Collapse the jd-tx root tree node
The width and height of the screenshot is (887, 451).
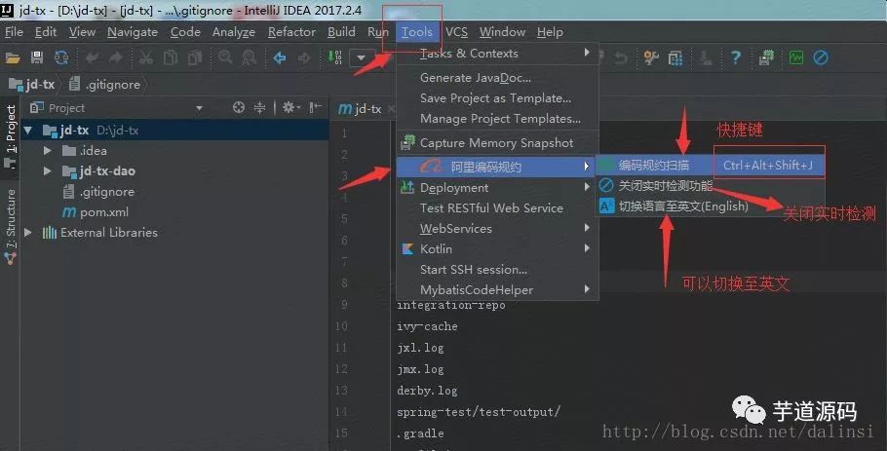point(27,131)
